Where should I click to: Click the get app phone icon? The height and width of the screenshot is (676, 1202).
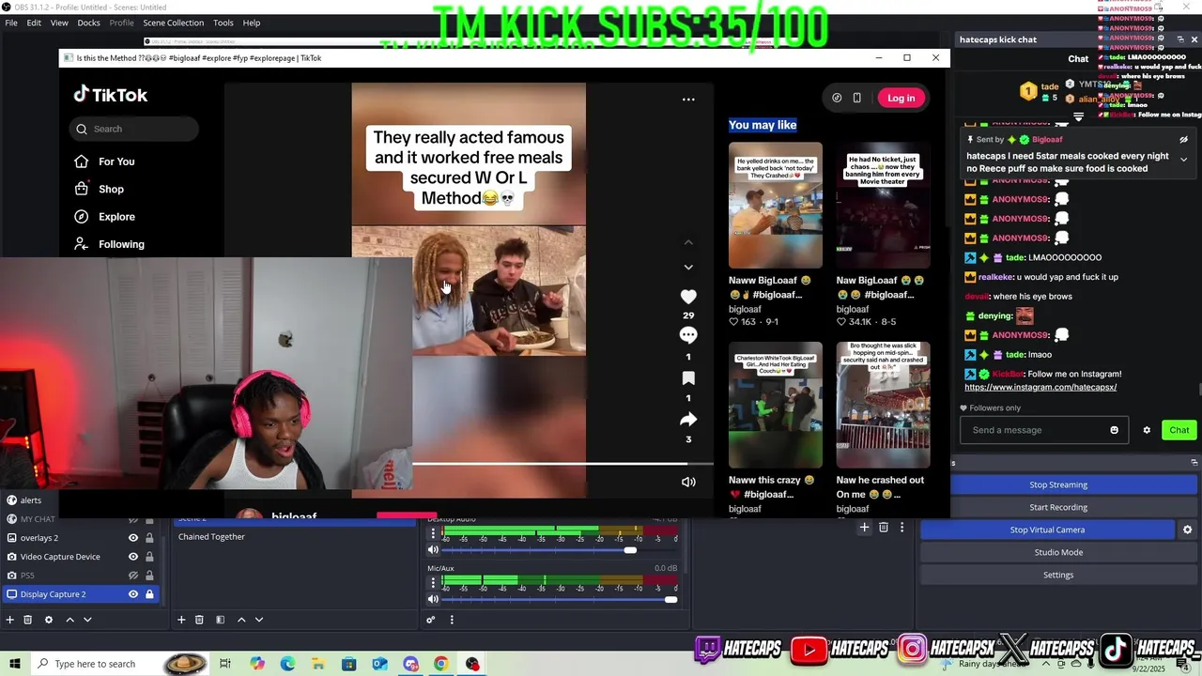click(856, 98)
